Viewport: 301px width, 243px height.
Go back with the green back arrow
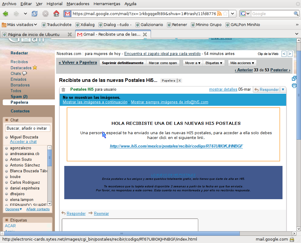[5, 14]
